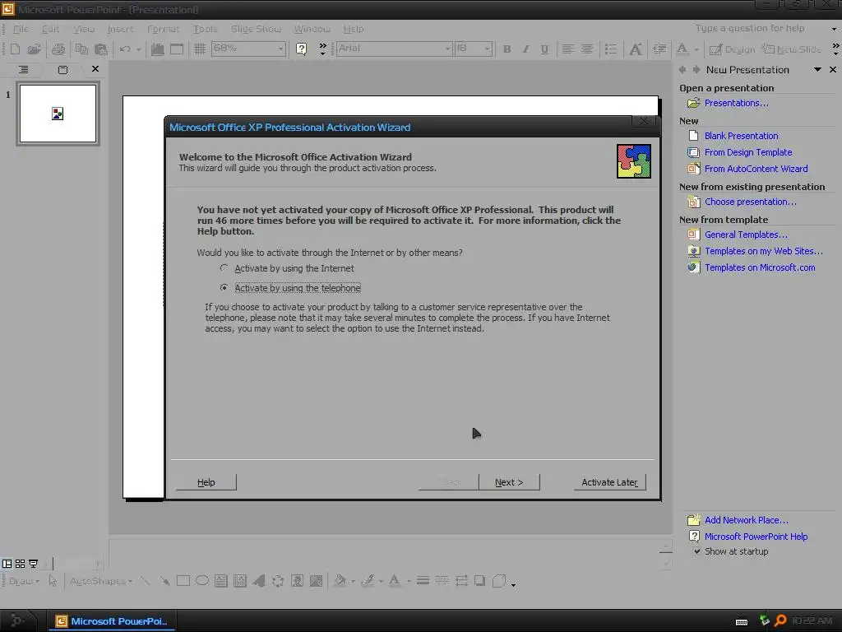Screen dimensions: 842x632
Task: Click the Slide Show view icon
Action: (33, 564)
